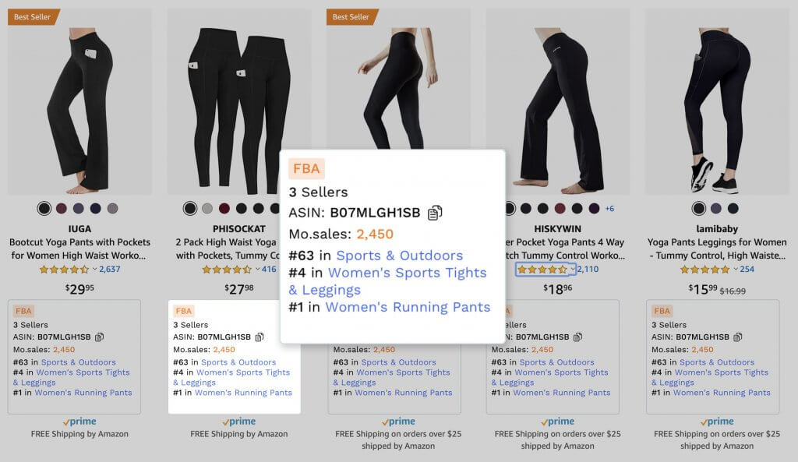Select maroon color swatch under IUGA pants

[x=62, y=208]
